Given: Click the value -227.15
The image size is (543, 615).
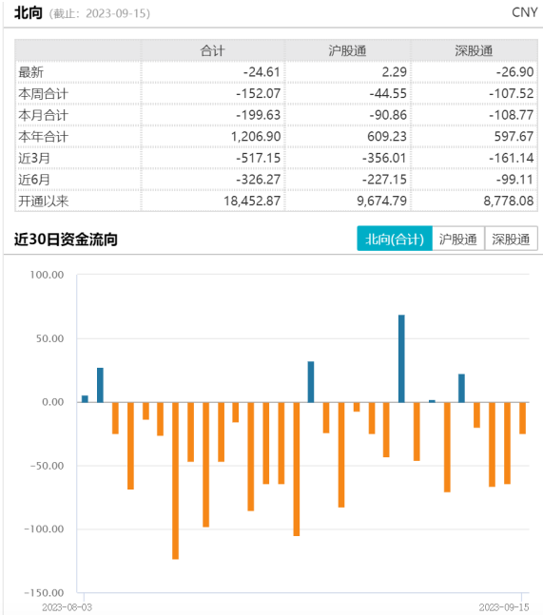Looking at the screenshot, I should (384, 180).
